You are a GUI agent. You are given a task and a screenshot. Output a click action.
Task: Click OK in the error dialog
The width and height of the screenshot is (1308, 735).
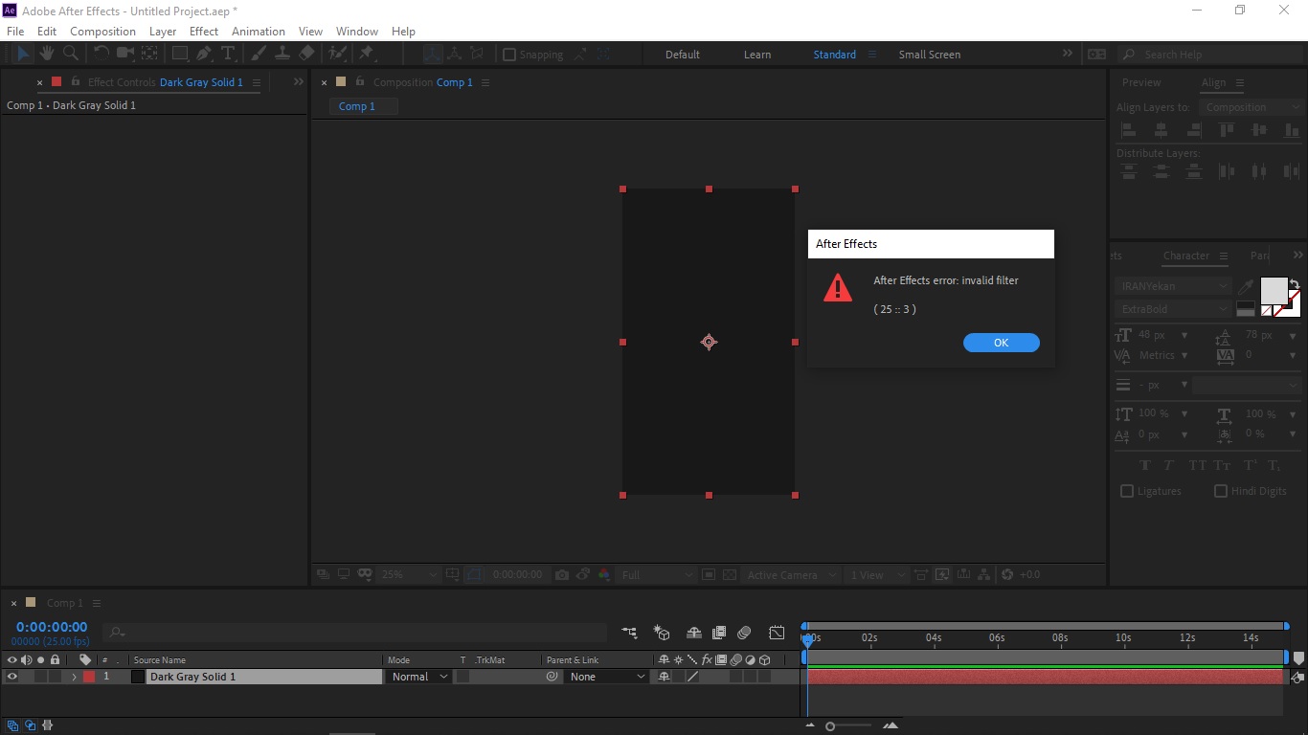[x=1001, y=343]
